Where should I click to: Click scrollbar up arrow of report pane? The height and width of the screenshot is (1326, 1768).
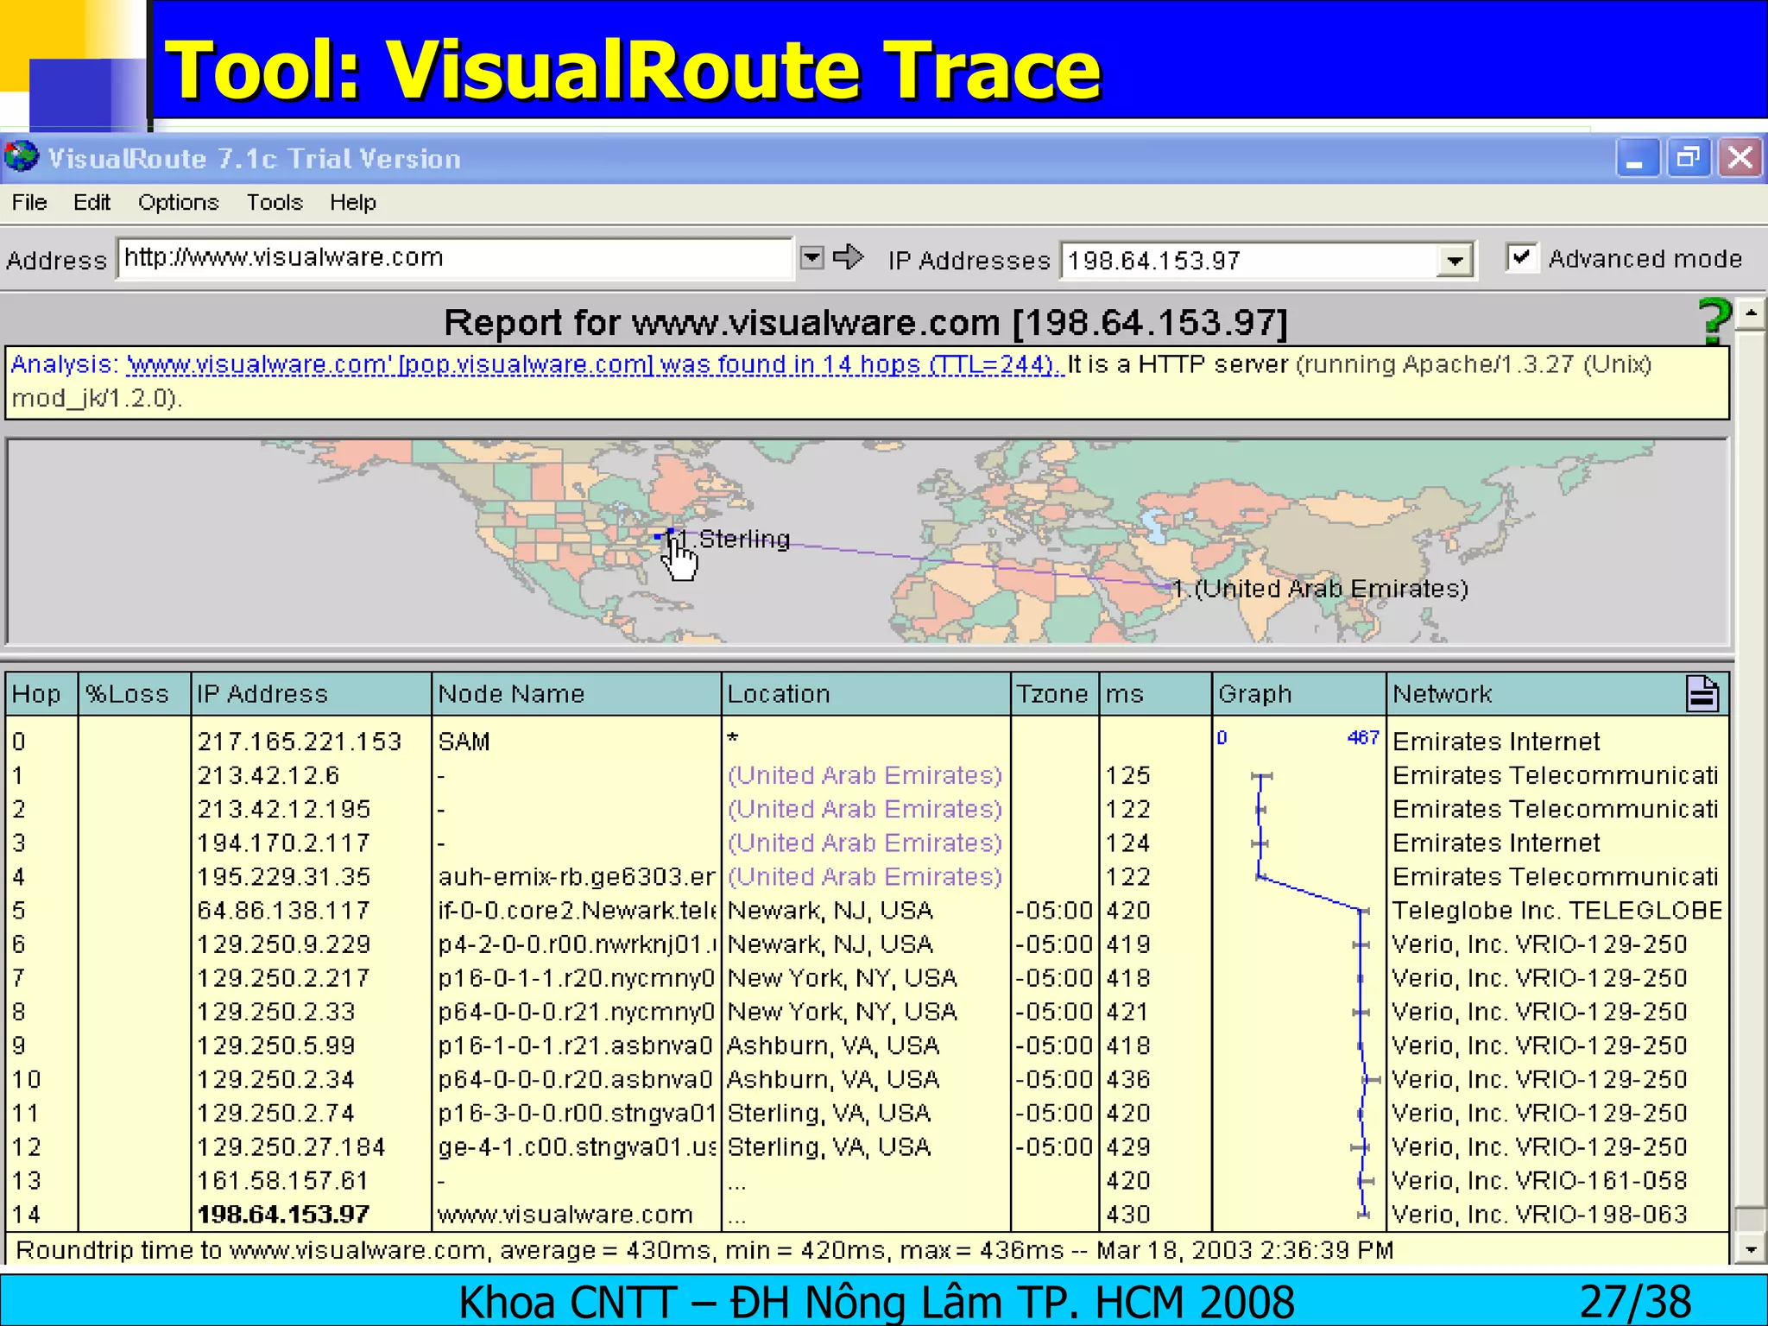(x=1751, y=313)
